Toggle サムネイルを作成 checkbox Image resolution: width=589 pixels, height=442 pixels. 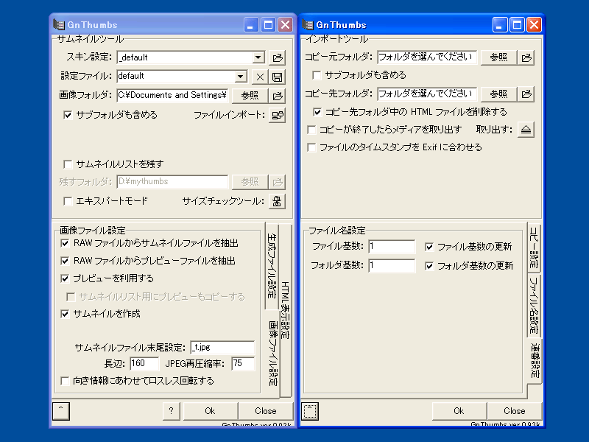pos(65,314)
